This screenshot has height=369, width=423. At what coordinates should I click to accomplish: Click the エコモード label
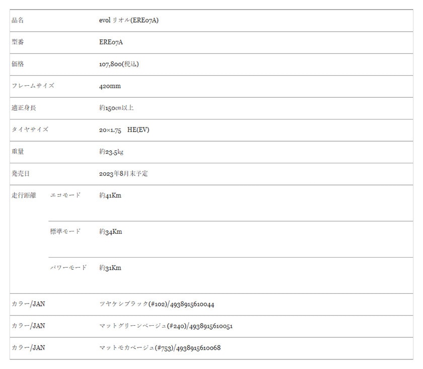click(x=65, y=195)
